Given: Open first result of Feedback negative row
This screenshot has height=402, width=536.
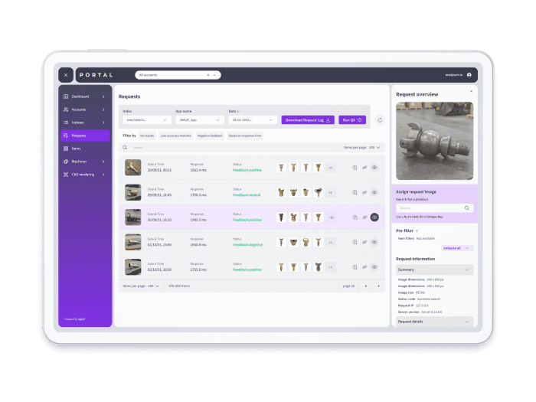Looking at the screenshot, I should click(x=281, y=243).
